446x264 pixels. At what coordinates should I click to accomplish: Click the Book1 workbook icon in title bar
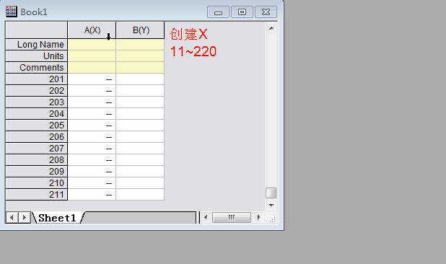[x=12, y=12]
